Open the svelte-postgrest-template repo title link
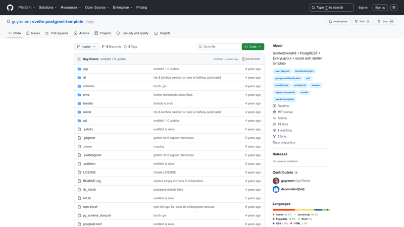The image size is (404, 227). coord(58,22)
